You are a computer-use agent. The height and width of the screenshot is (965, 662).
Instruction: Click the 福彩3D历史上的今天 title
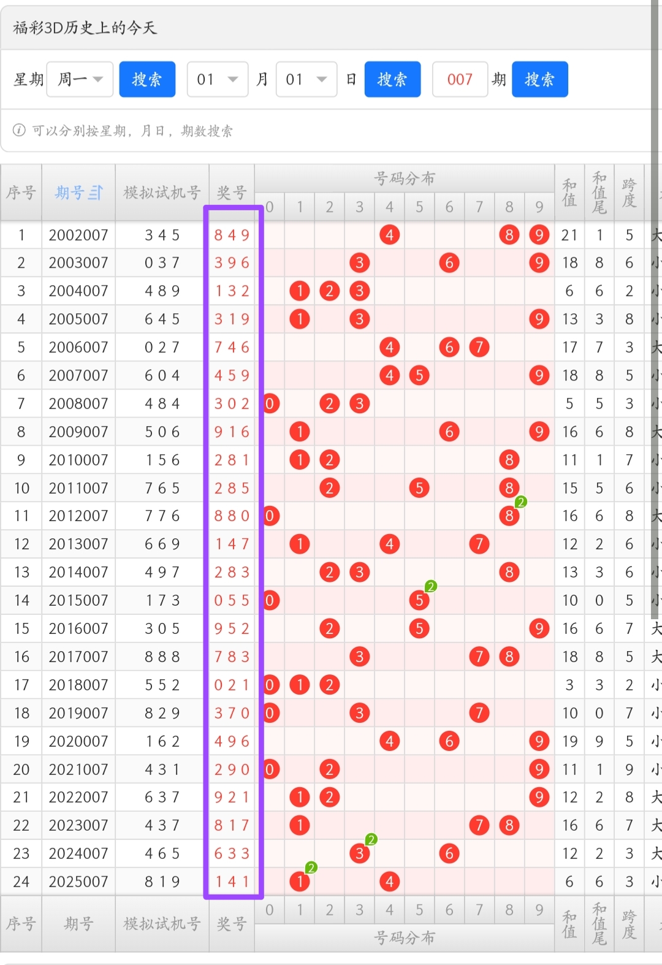point(85,28)
